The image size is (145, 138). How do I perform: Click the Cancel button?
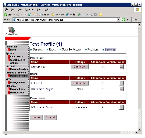(x=50, y=117)
